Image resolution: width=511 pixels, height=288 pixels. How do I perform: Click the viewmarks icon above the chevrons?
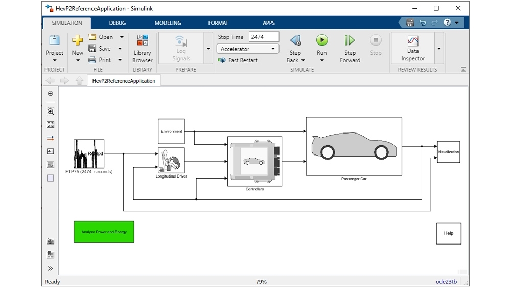50,255
